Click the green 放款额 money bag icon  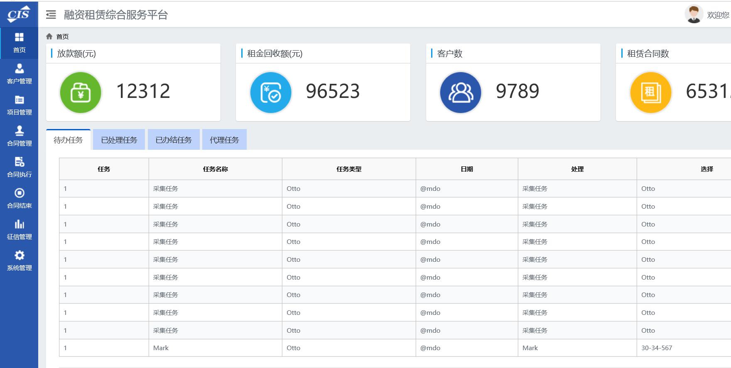tap(81, 93)
